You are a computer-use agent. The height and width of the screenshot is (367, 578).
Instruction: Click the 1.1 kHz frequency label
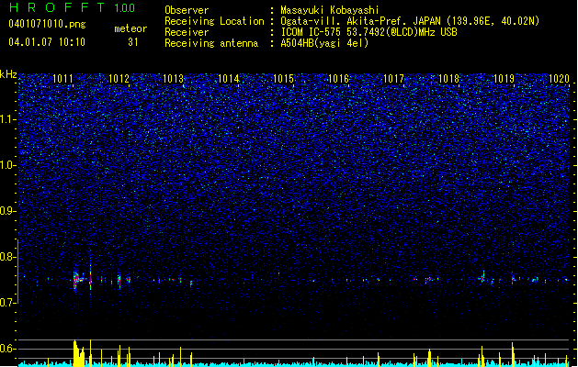click(x=8, y=119)
